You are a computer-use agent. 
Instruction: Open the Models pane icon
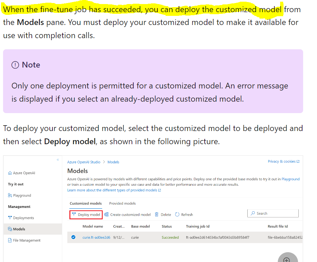tap(10, 229)
